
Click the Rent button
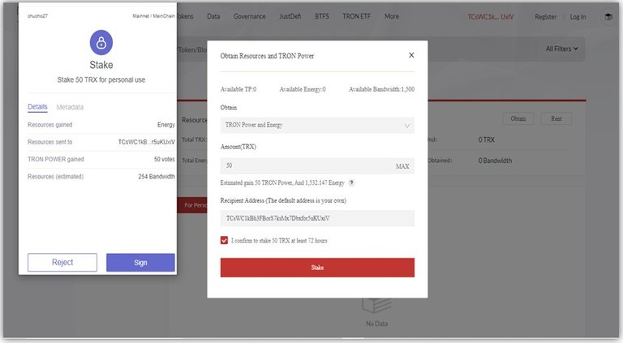556,118
